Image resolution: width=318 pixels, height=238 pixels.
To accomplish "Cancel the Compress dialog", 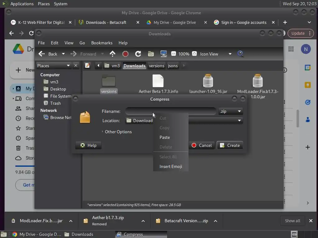I will (202, 145).
